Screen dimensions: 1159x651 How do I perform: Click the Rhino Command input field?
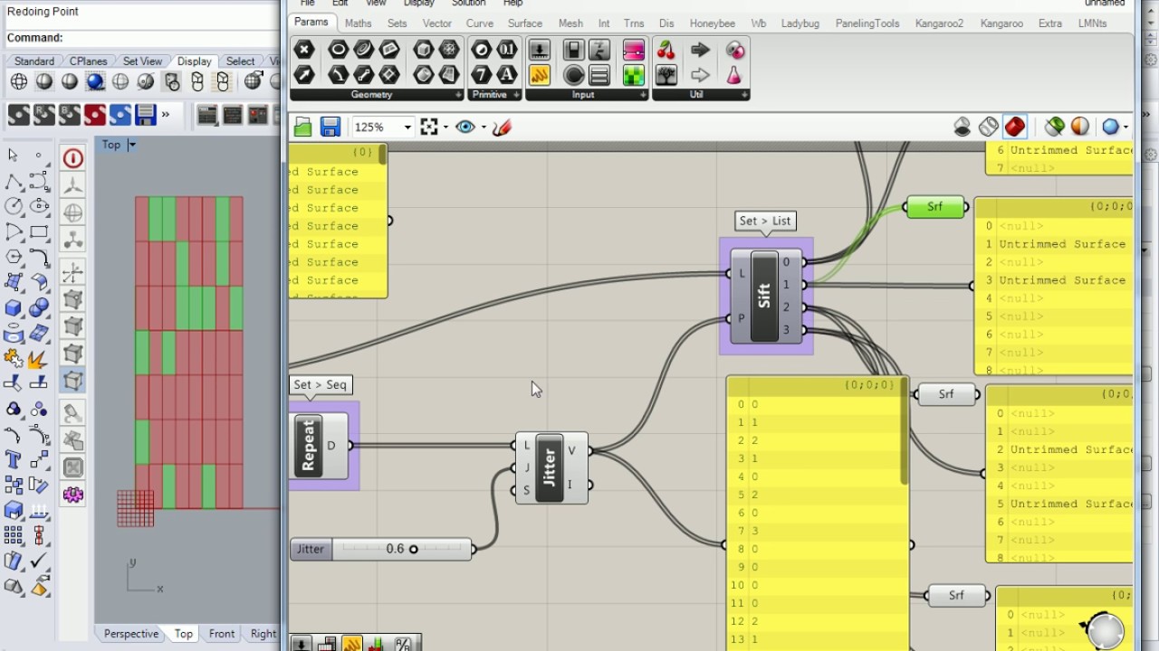point(172,38)
